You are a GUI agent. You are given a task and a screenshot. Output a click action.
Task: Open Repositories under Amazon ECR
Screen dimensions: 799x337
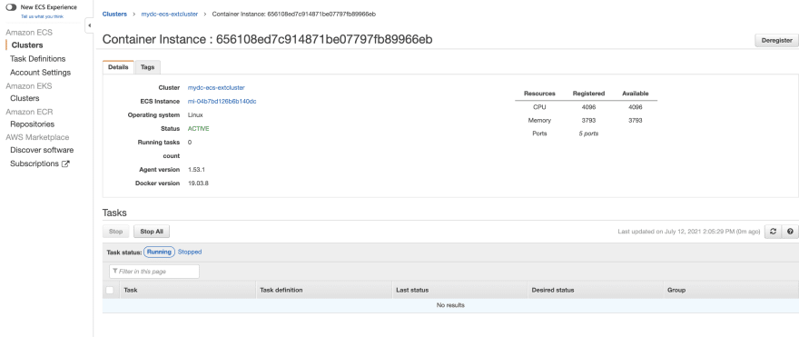pyautogui.click(x=32, y=124)
